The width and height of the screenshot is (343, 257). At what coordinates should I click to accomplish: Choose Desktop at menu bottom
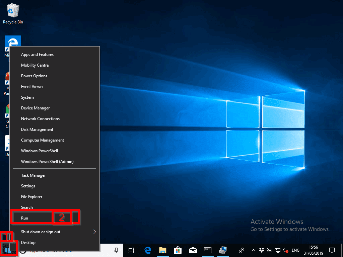55,243
